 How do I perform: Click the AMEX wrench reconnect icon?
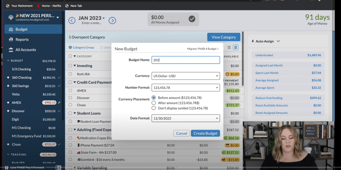click(x=59, y=103)
